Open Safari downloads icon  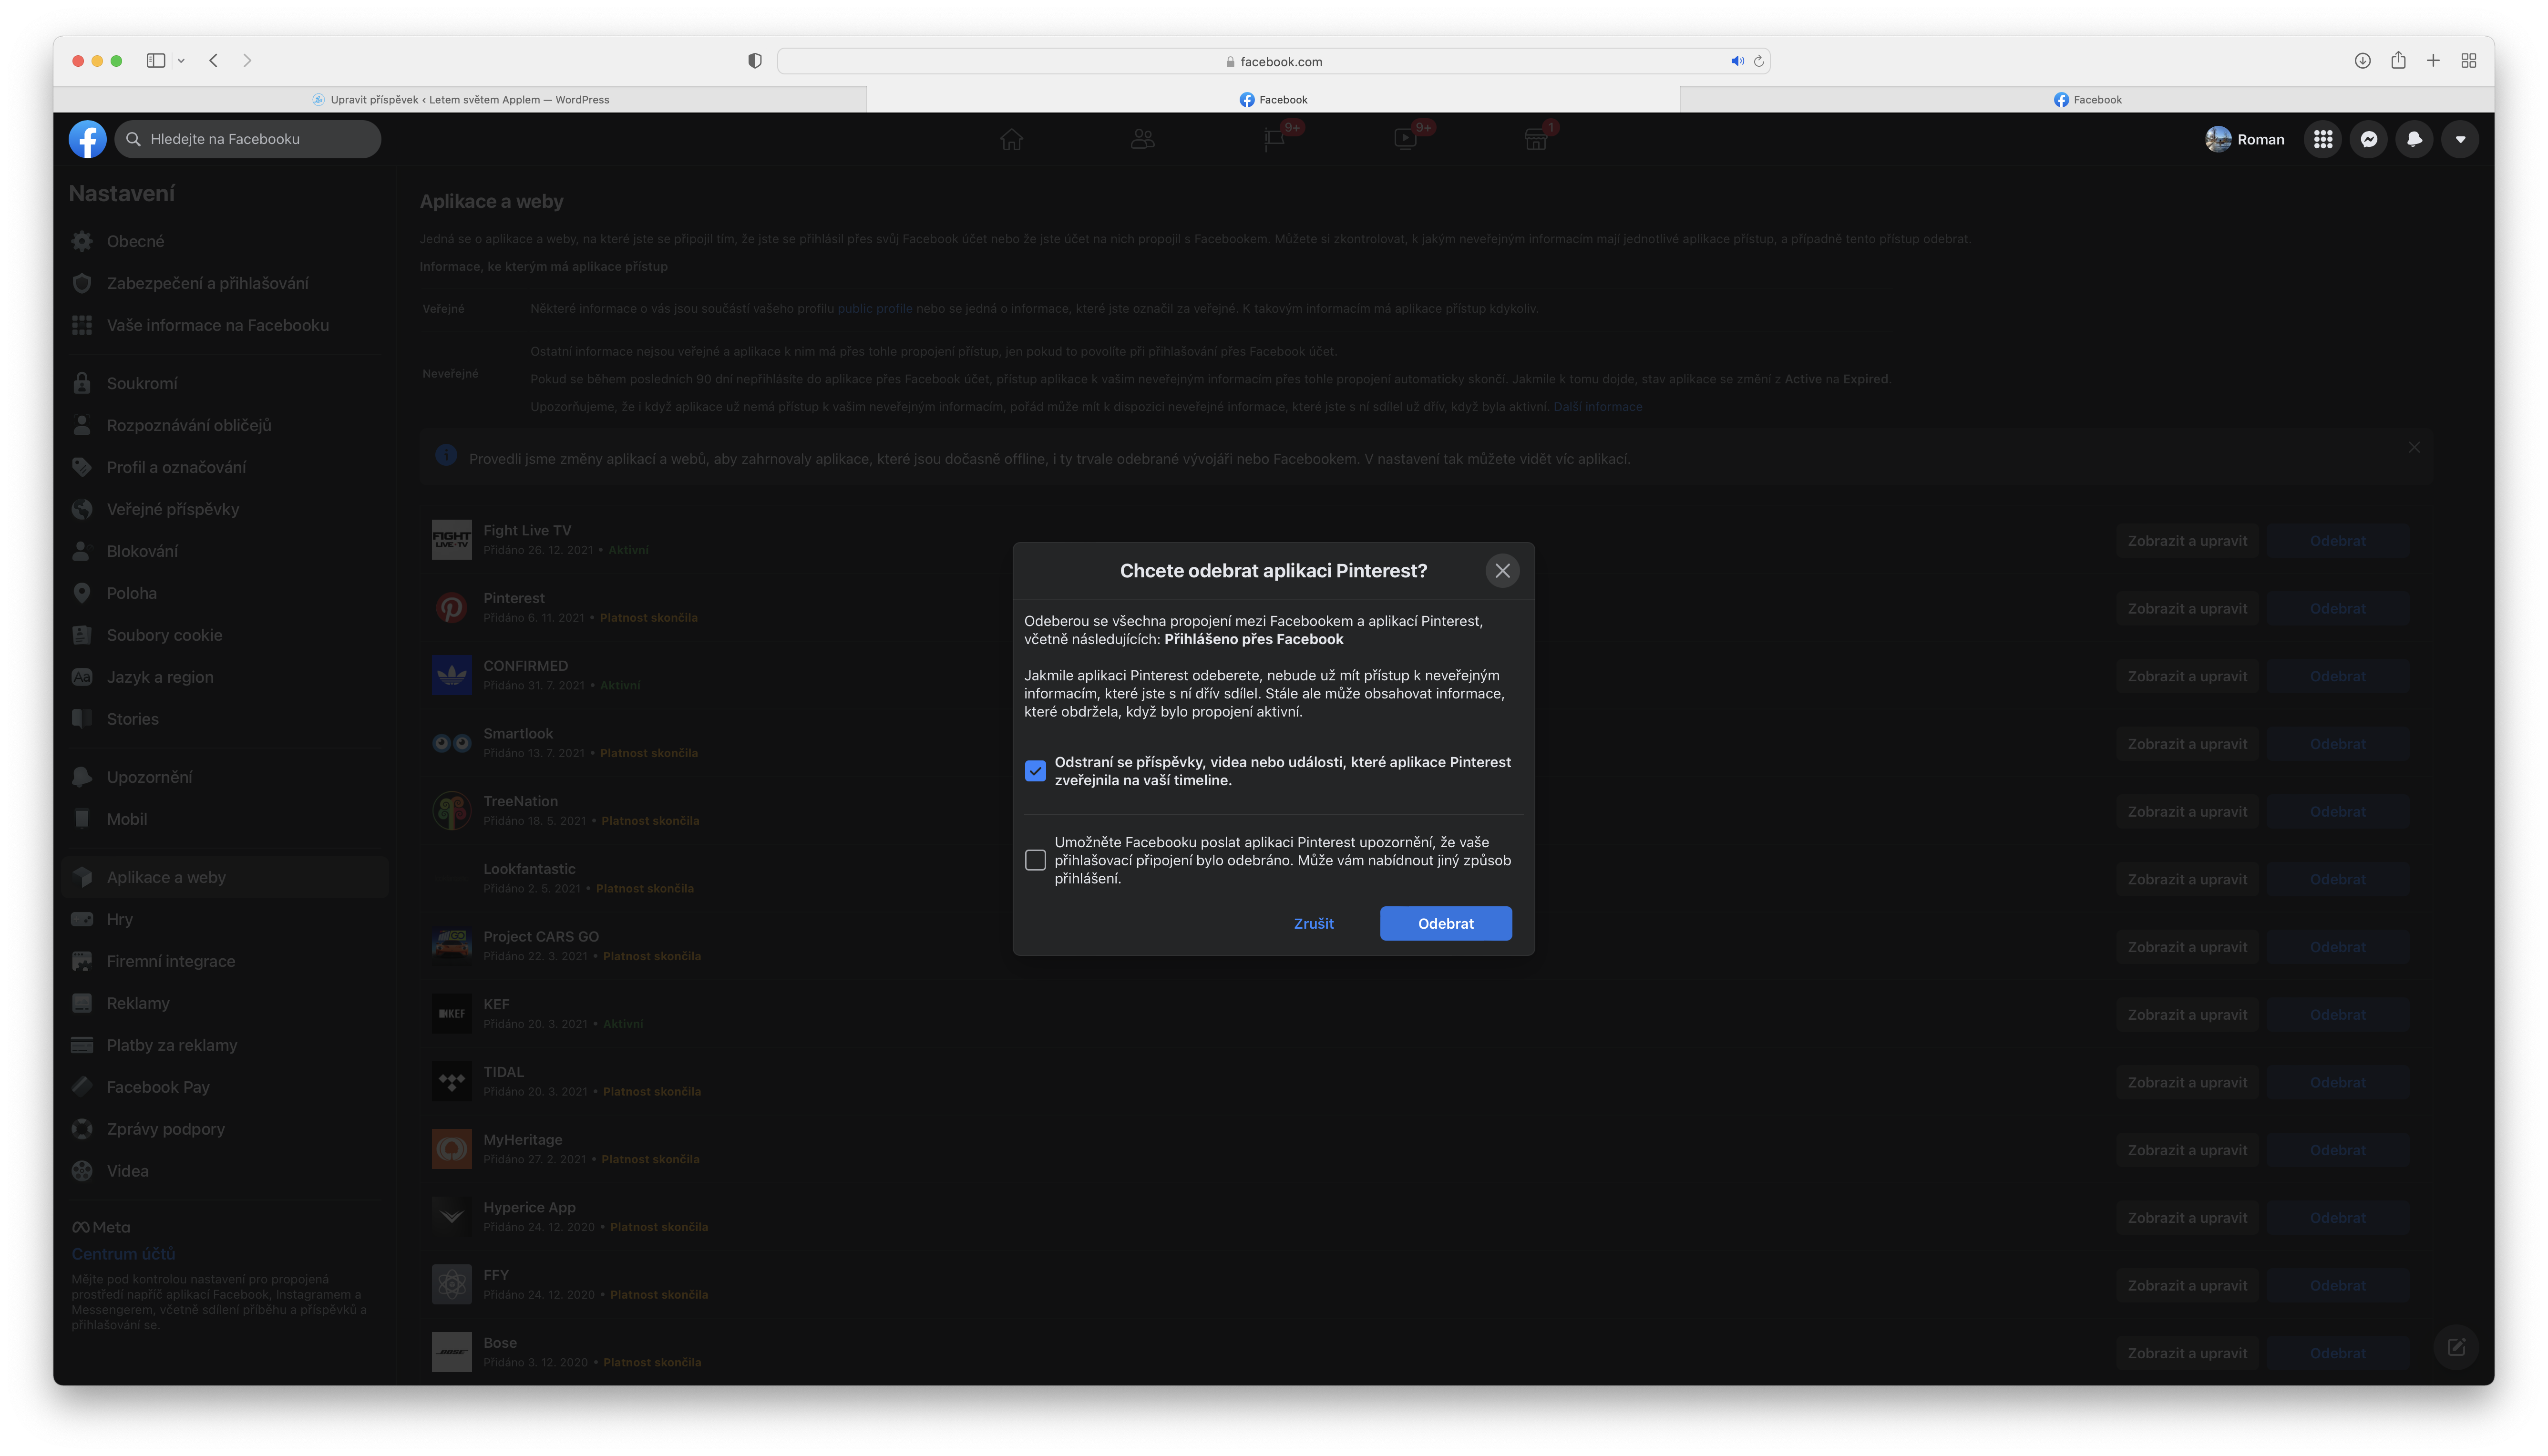2362,61
